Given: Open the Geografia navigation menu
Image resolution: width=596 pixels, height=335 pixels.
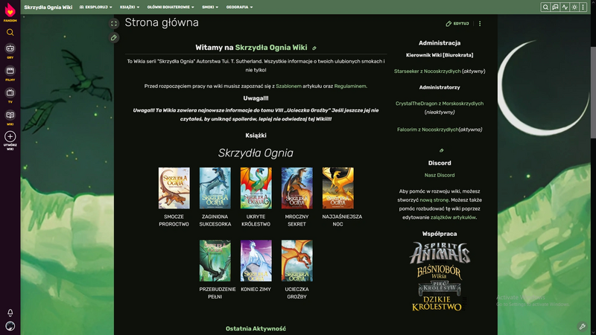Looking at the screenshot, I should pyautogui.click(x=239, y=7).
